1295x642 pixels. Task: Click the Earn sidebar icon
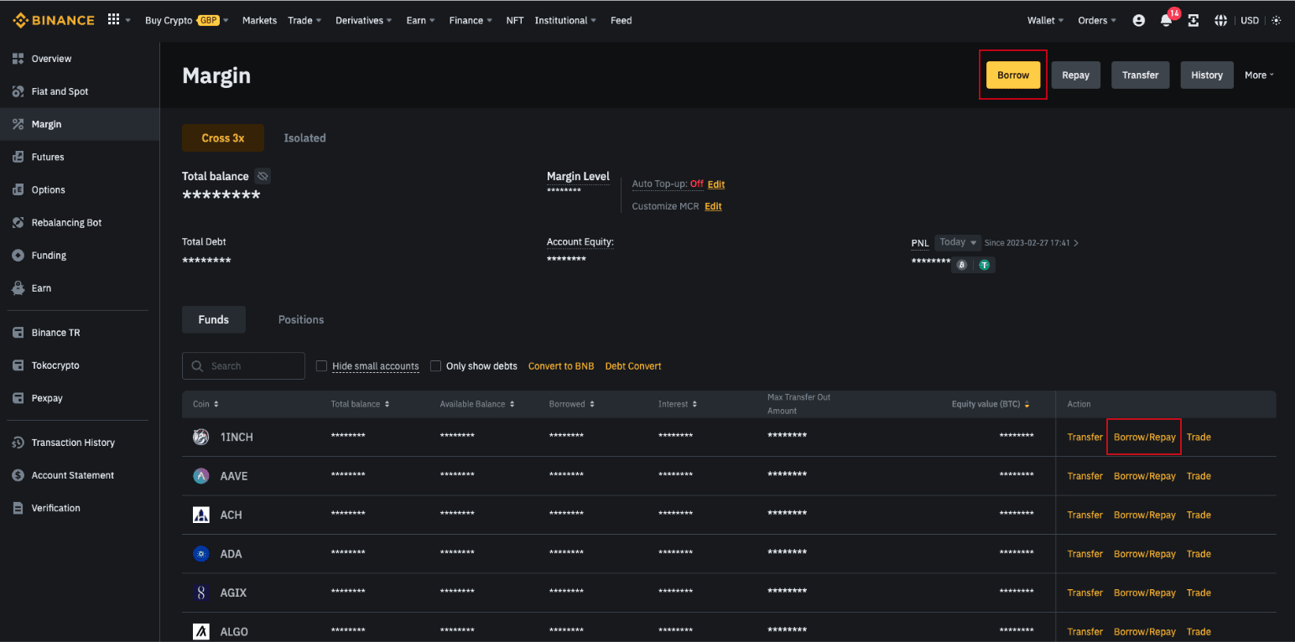[18, 287]
